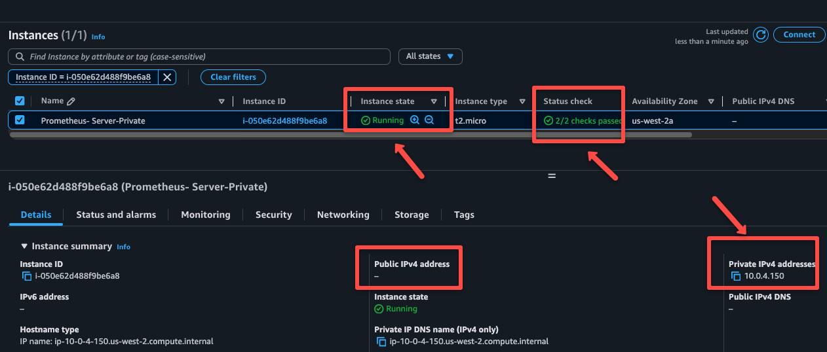
Task: Copy the Instance ID in summary
Action: click(x=27, y=276)
